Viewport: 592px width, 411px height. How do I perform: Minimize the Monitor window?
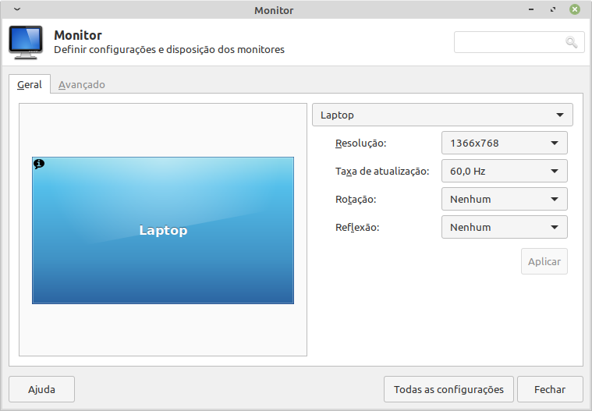tap(533, 9)
